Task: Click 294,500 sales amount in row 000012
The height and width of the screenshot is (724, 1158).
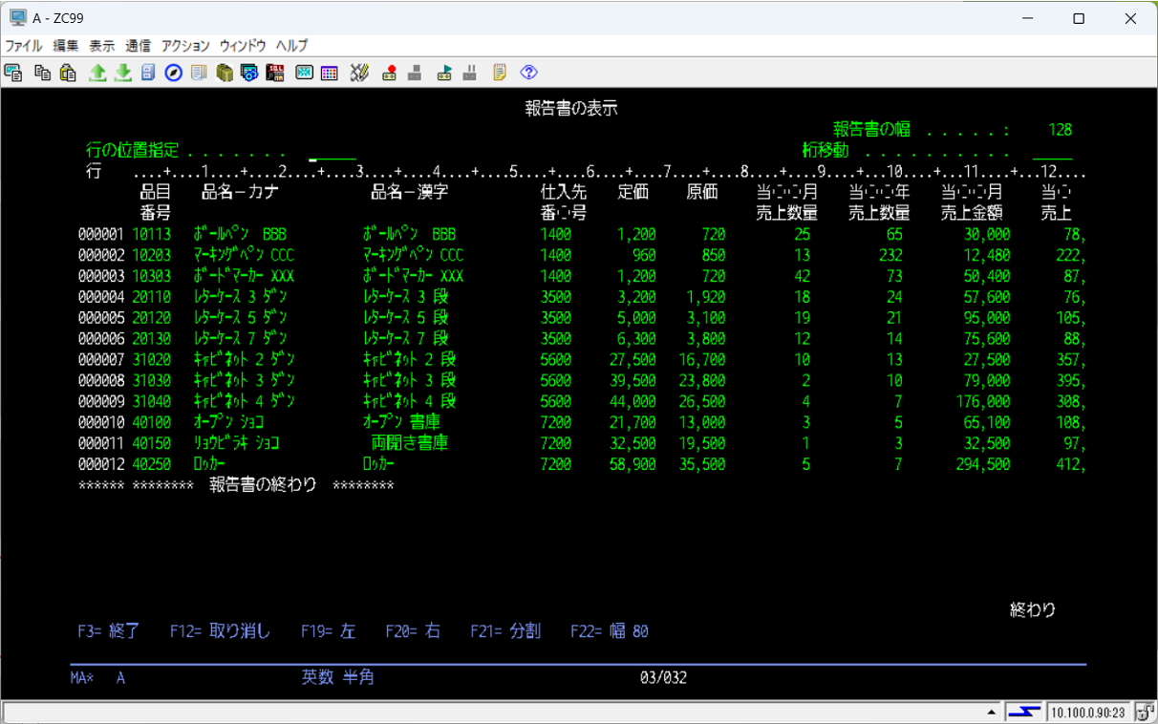Action: pyautogui.click(x=983, y=465)
